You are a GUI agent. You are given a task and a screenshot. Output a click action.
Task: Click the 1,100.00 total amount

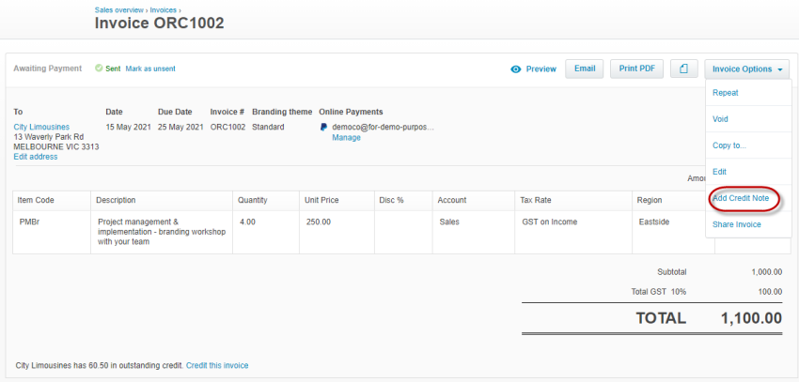pyautogui.click(x=752, y=318)
